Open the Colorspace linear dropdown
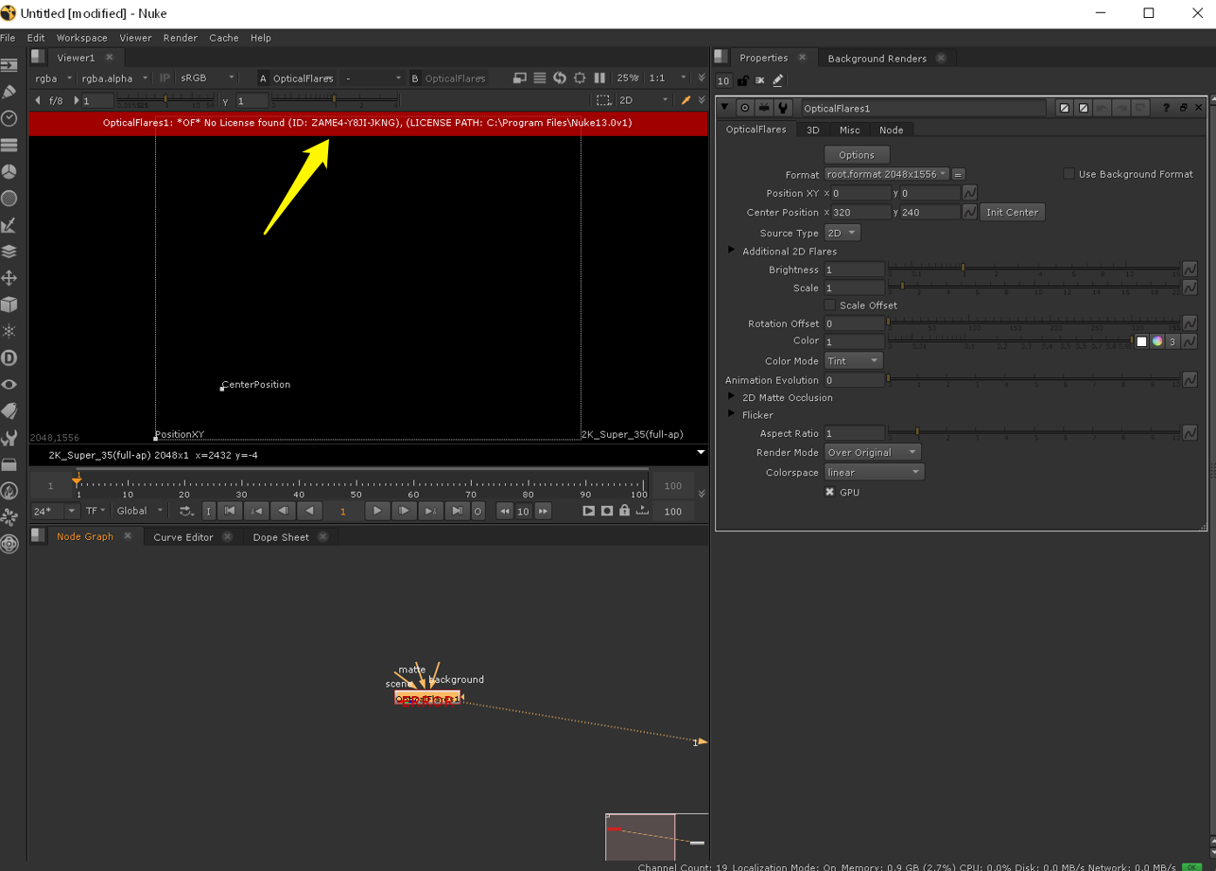This screenshot has height=871, width=1216. click(874, 472)
